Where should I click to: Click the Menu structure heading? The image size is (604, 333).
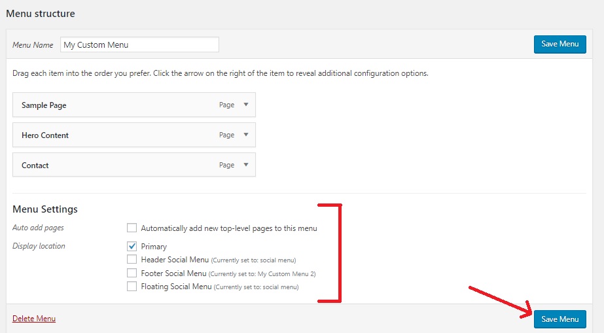click(x=41, y=14)
